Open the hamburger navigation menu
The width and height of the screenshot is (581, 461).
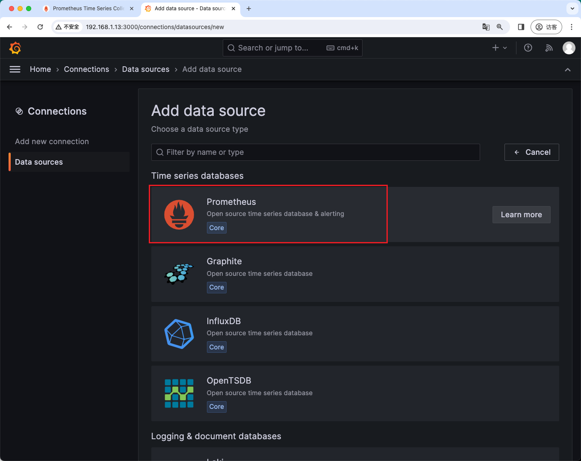pos(15,69)
